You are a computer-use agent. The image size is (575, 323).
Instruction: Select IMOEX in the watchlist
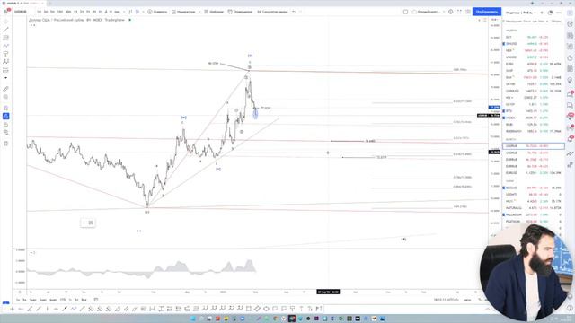(x=534, y=118)
